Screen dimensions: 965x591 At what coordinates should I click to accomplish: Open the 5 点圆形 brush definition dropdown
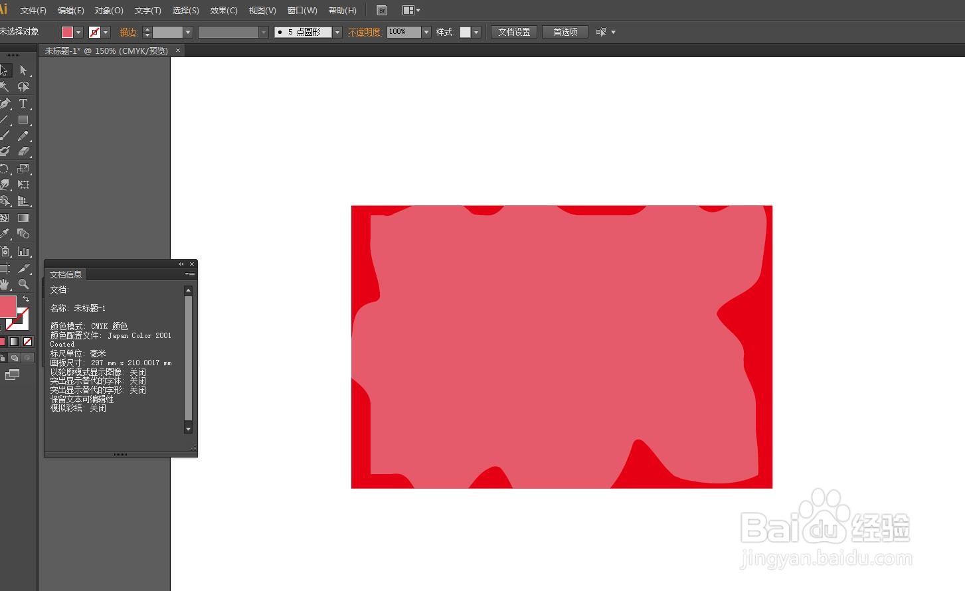click(337, 32)
